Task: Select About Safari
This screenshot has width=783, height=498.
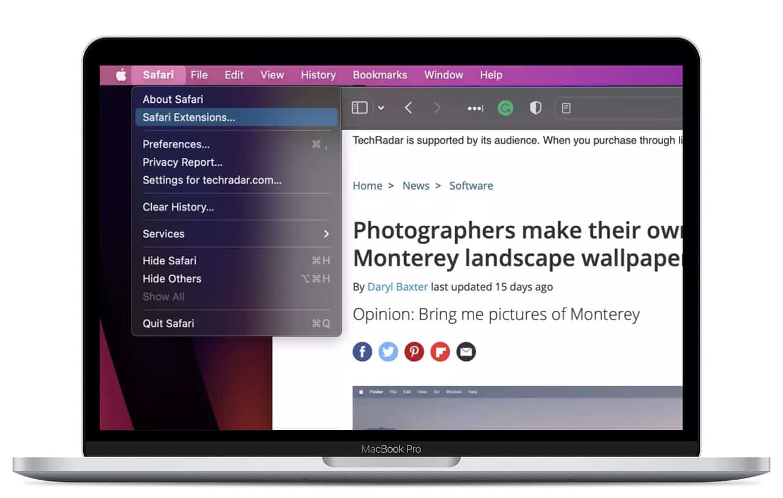Action: 236,99
